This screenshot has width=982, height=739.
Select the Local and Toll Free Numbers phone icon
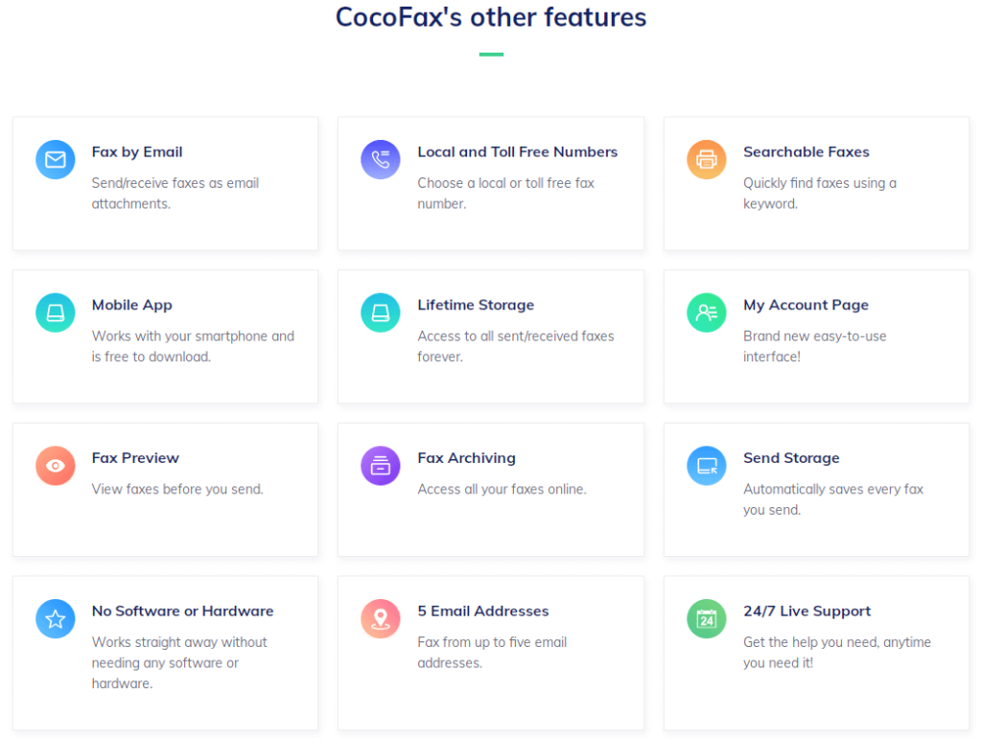click(381, 159)
